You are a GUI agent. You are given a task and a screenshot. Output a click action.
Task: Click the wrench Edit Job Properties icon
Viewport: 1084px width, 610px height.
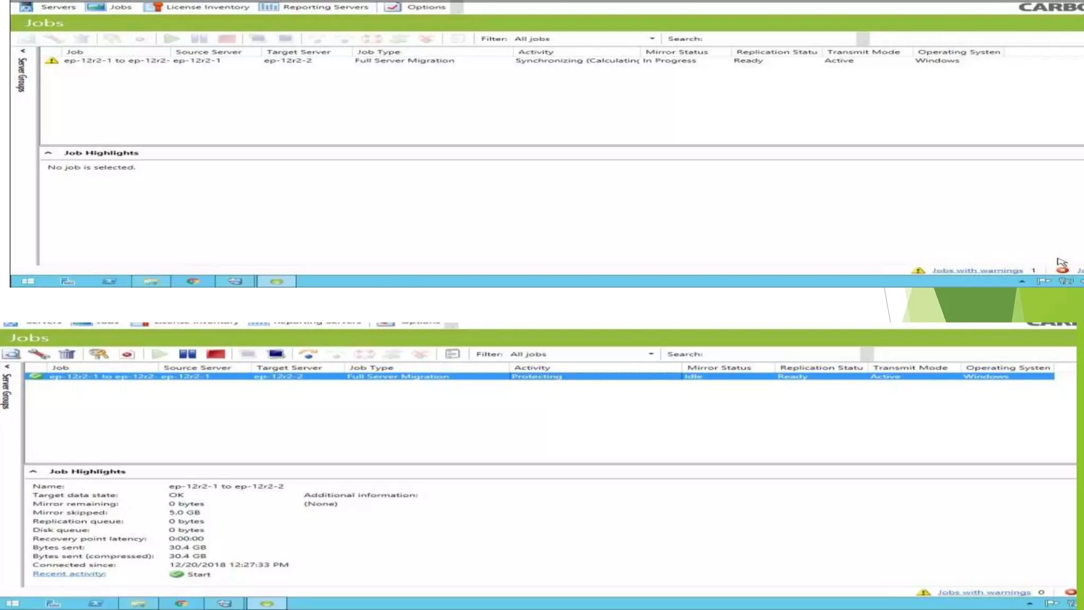click(39, 354)
